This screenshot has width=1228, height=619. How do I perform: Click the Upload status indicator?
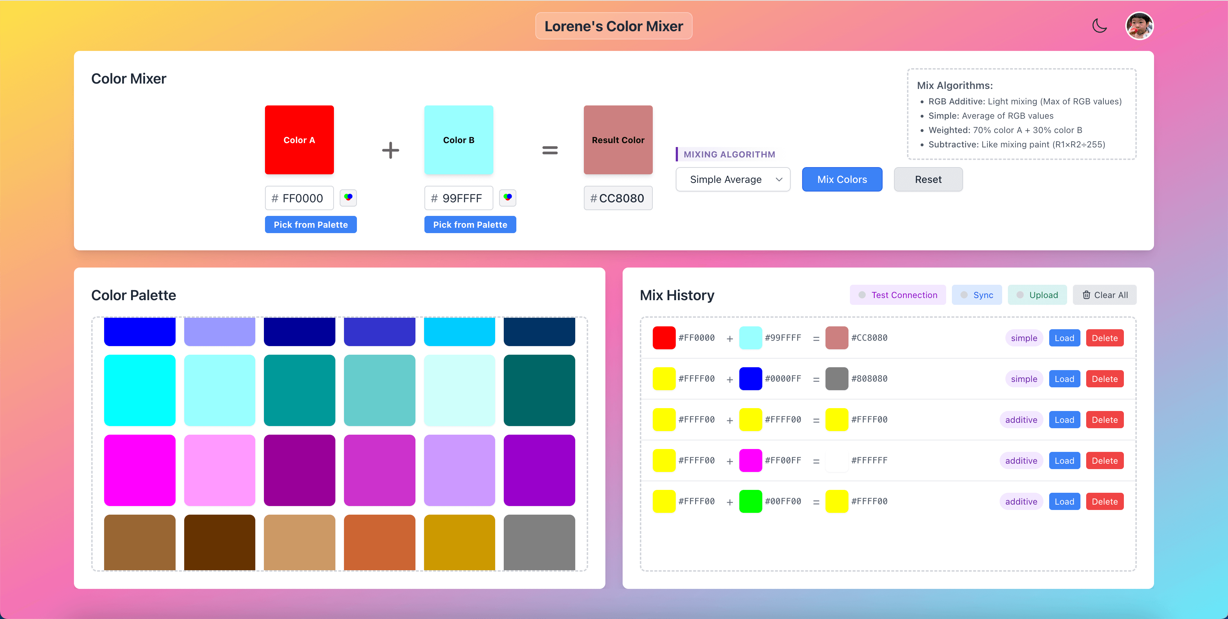click(1020, 295)
